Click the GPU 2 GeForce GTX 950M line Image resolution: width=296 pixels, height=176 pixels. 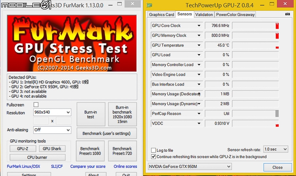(44, 87)
